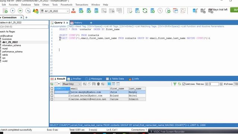Image resolution: width=238 pixels, height=134 pixels.
Task: Click the duplicate row icon
Action: point(89,84)
